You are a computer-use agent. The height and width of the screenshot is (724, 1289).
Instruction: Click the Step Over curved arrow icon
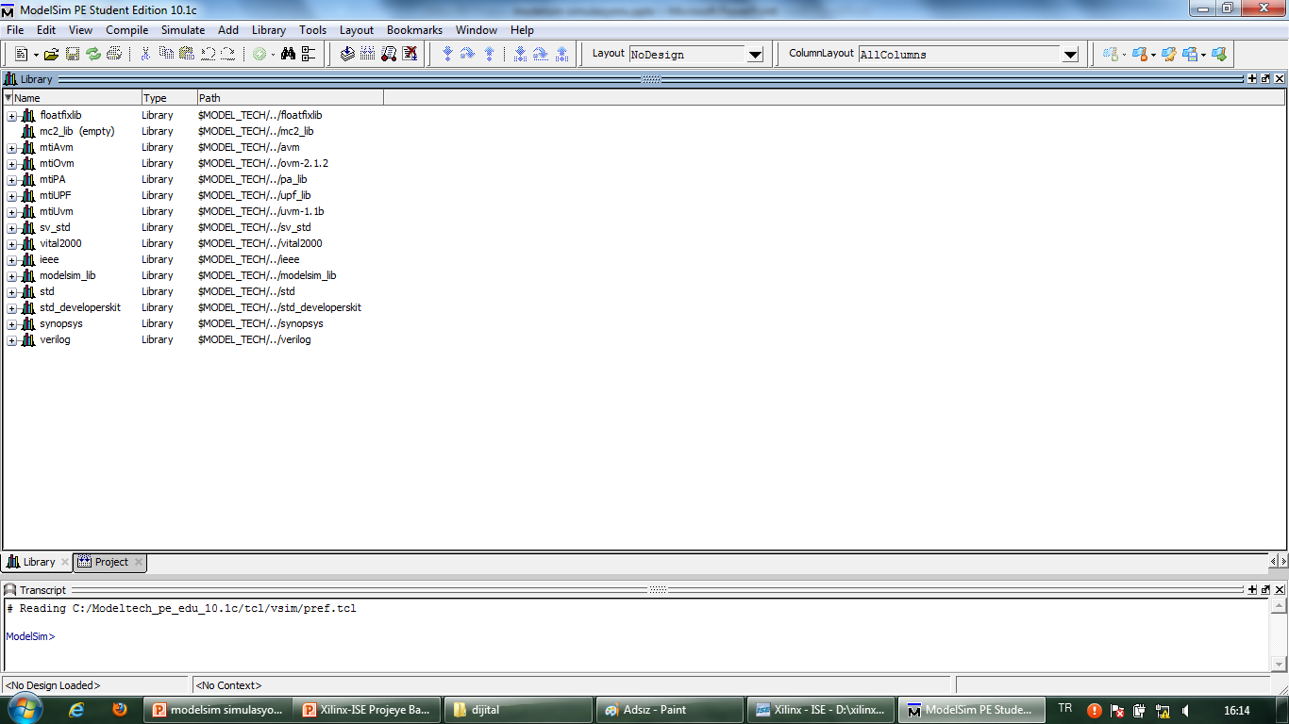pos(467,54)
